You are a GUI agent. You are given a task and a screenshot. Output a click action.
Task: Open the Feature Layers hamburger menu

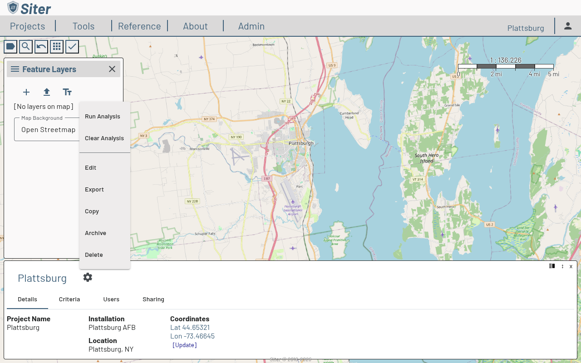pos(15,69)
